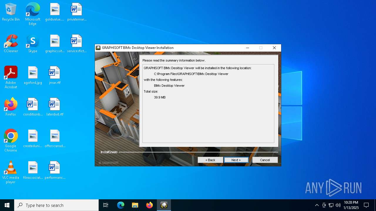The height and width of the screenshot is (211, 376).
Task: Cancel the BIMx installation
Action: 265,160
